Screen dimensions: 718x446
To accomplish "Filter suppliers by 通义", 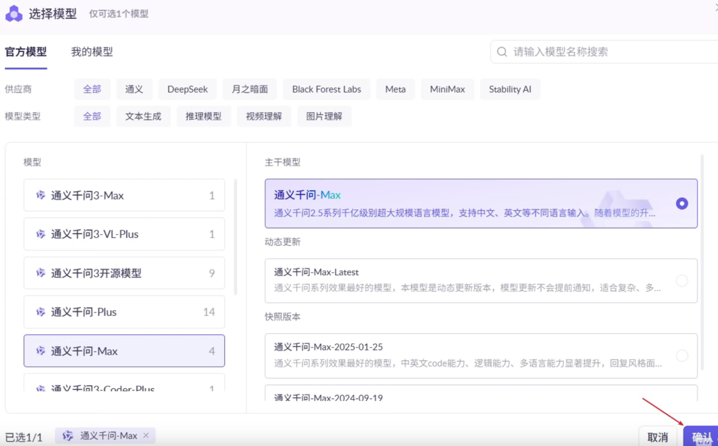I will [134, 89].
